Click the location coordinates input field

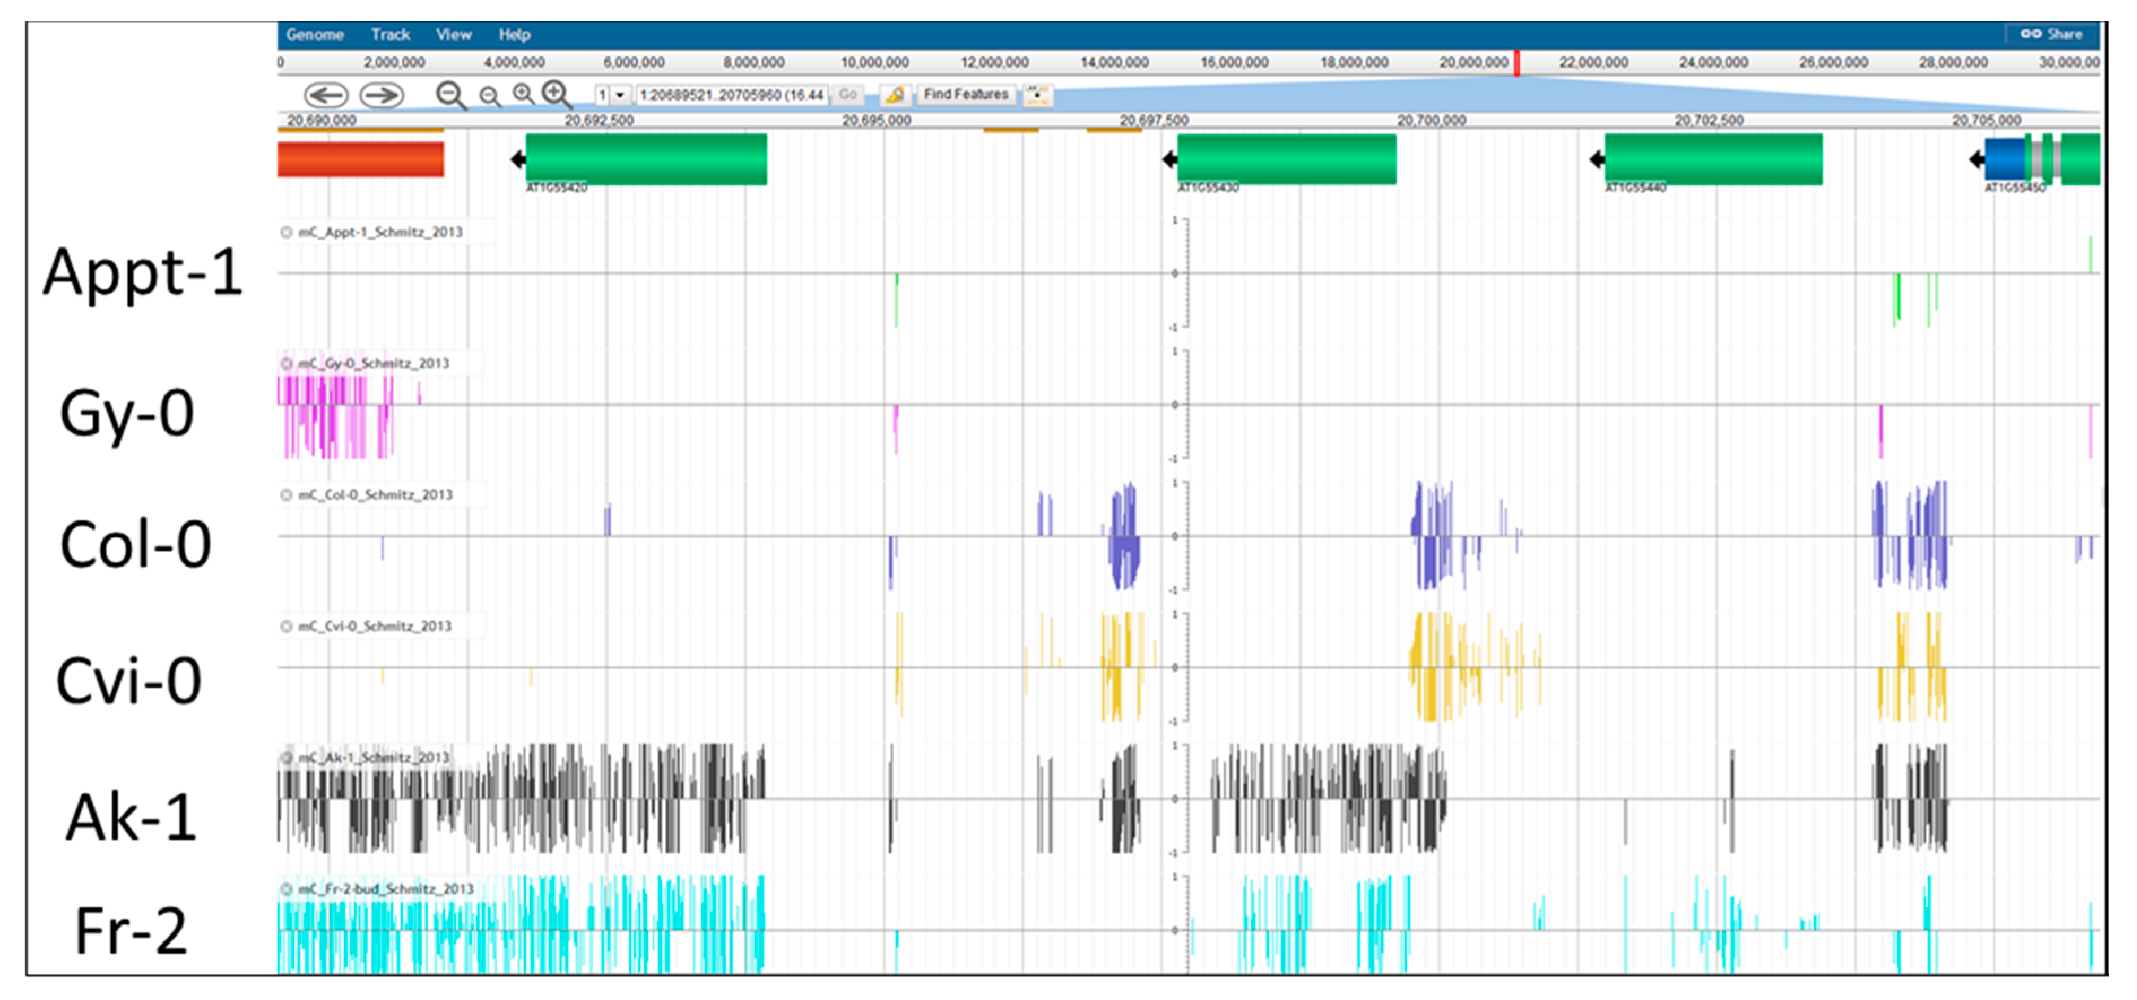(732, 95)
